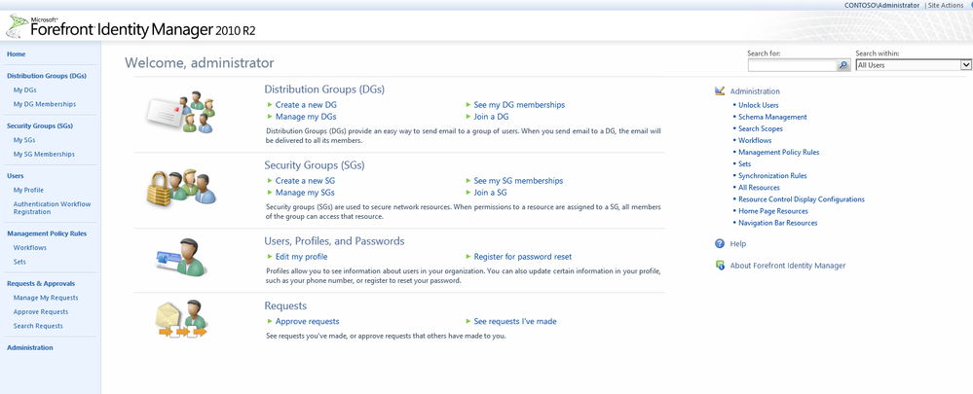This screenshot has height=394, width=973.
Task: Open Schema Management under Administration
Action: tap(772, 117)
